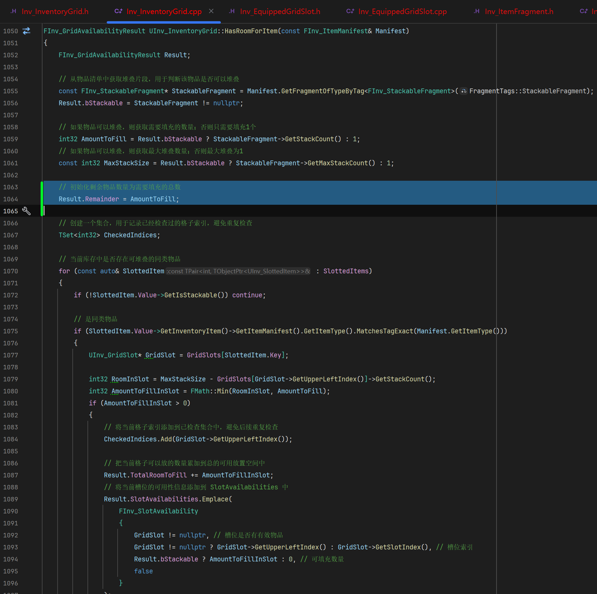This screenshot has height=594, width=597.
Task: Click line number 1089 in the gutter
Action: click(10, 499)
